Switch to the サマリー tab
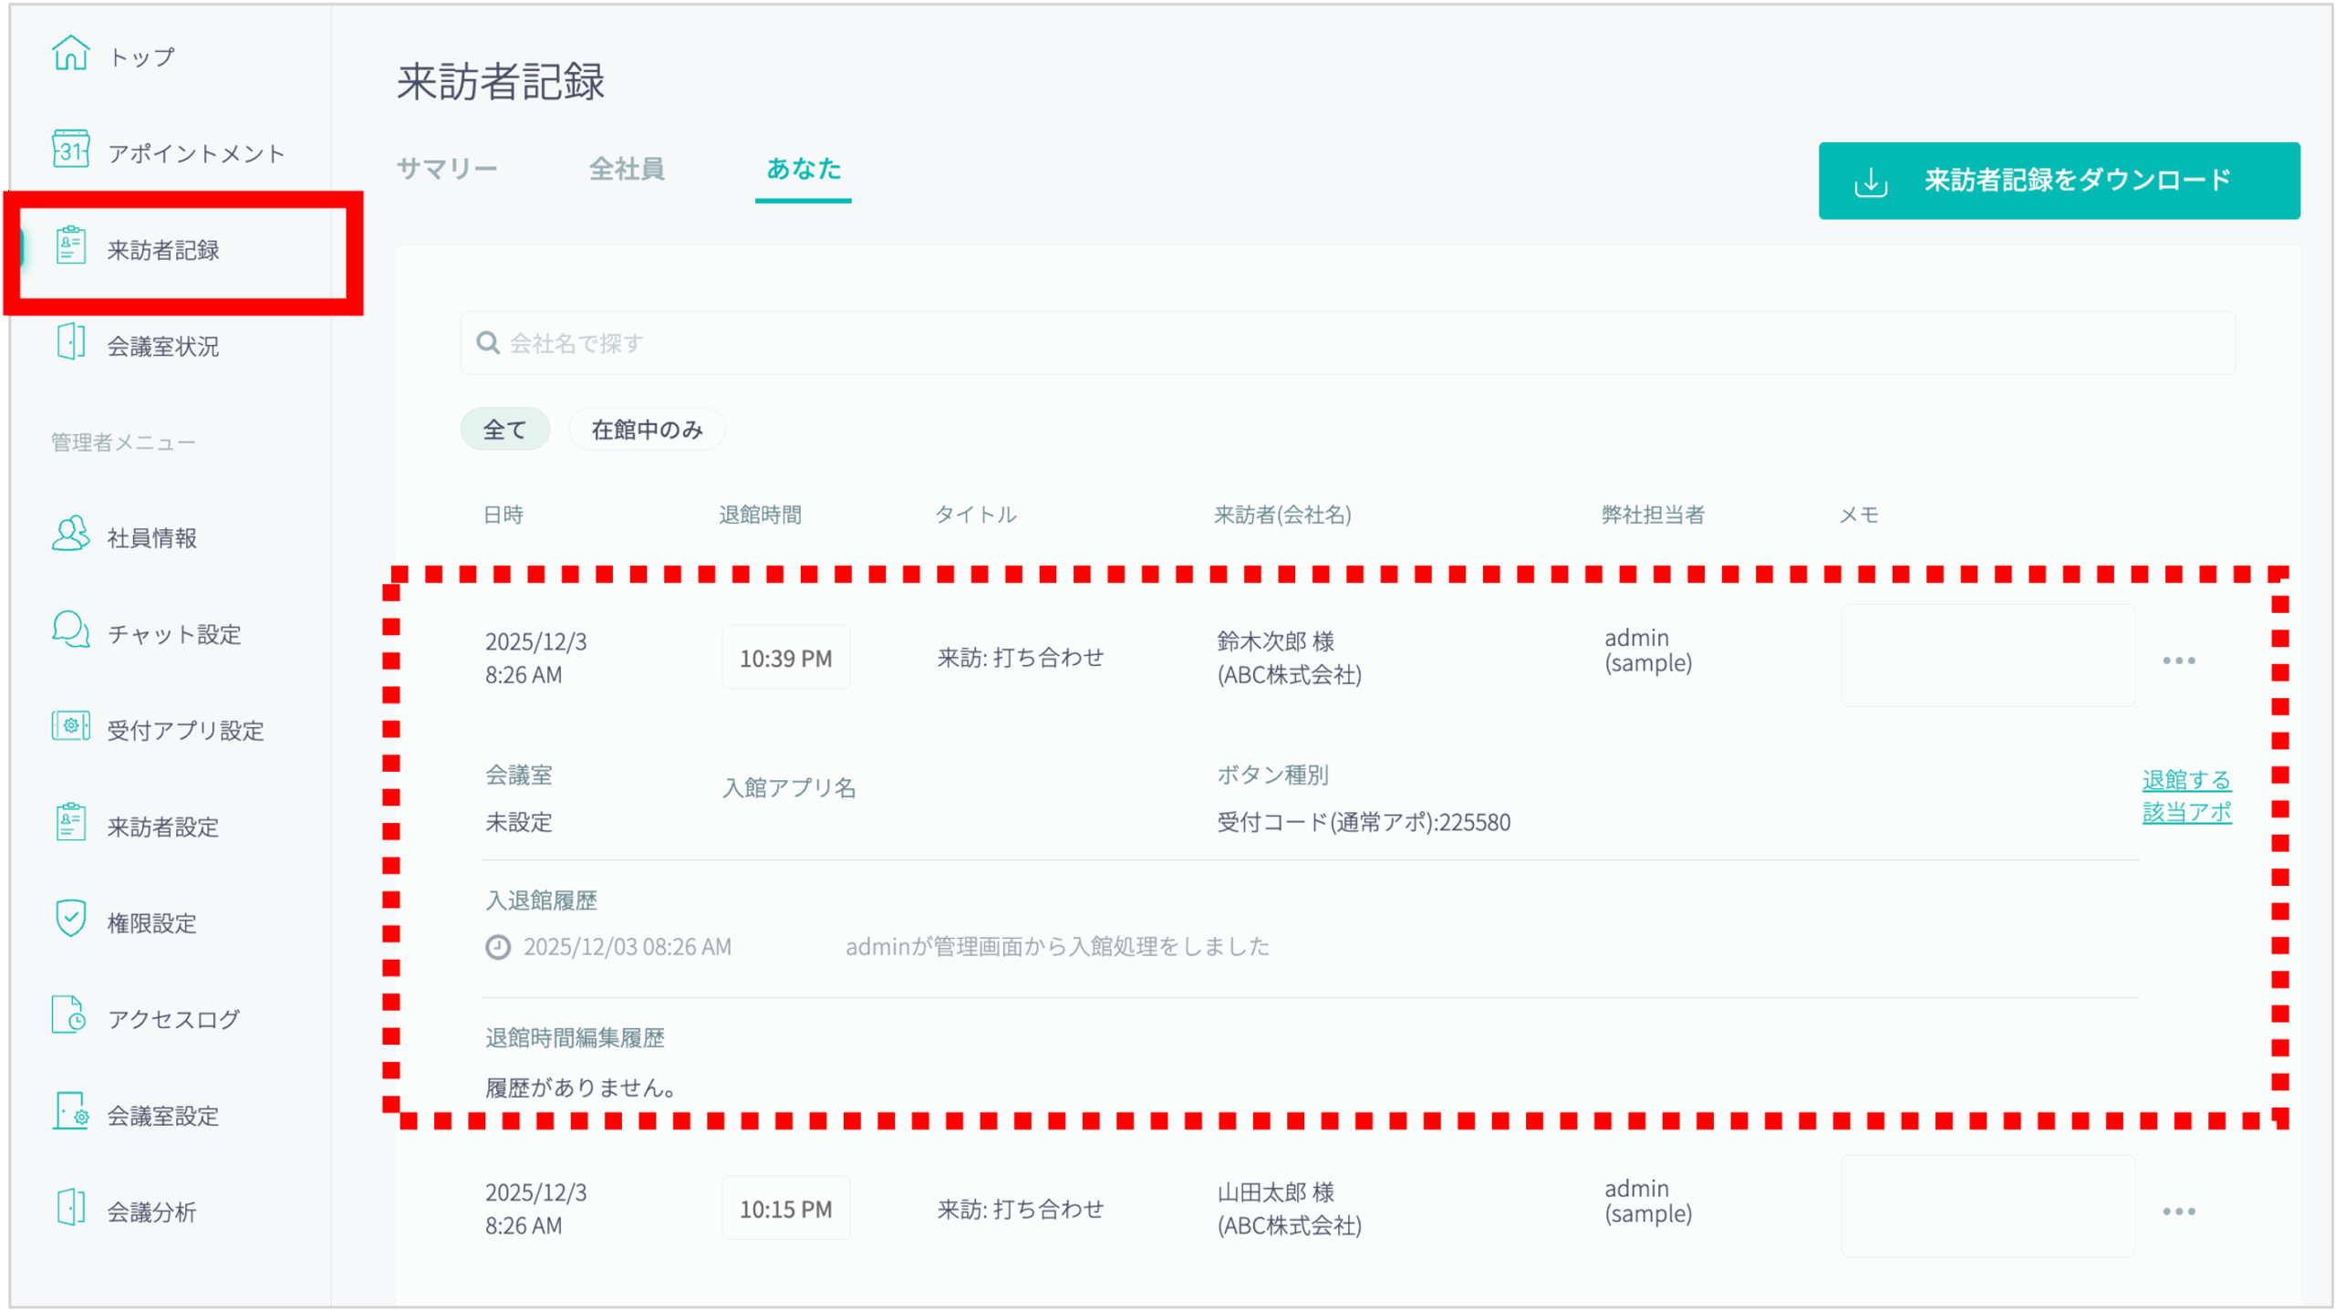The width and height of the screenshot is (2335, 1311). (x=447, y=169)
